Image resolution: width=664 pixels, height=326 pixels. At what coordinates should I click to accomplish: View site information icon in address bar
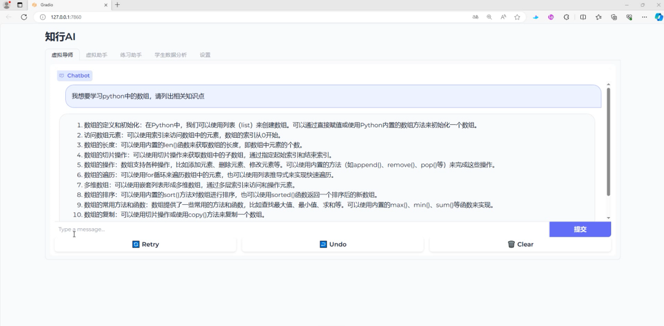click(x=42, y=17)
